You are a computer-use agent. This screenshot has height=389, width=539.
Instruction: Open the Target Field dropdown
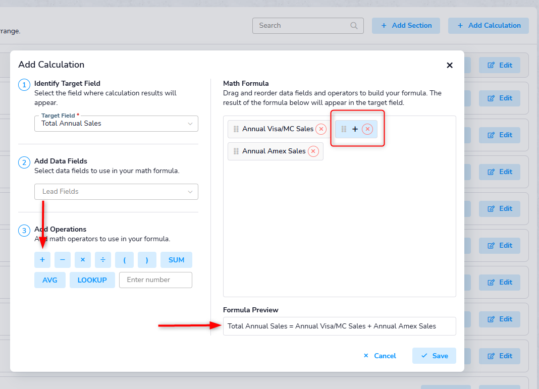pos(116,124)
